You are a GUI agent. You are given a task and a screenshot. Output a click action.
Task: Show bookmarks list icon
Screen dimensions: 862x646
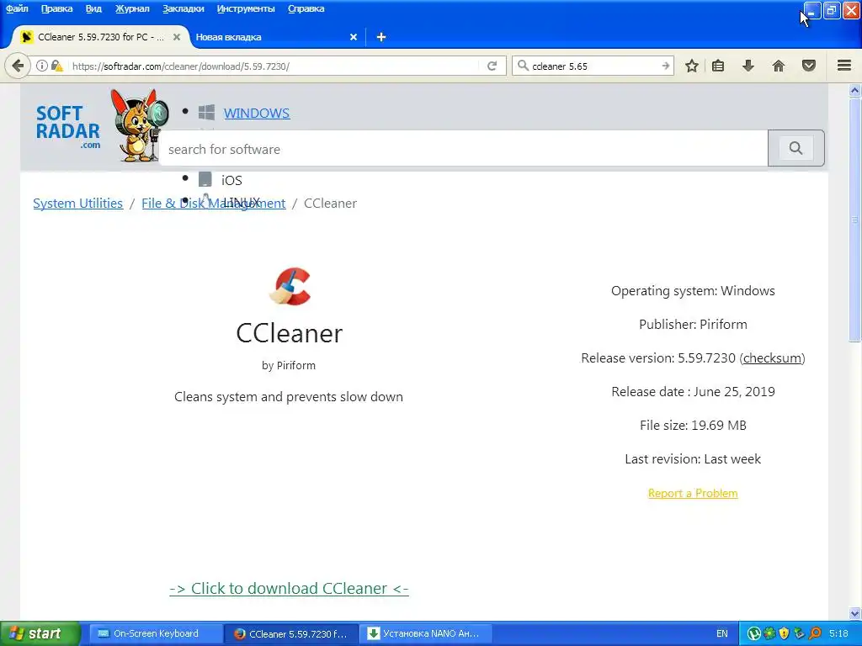718,66
